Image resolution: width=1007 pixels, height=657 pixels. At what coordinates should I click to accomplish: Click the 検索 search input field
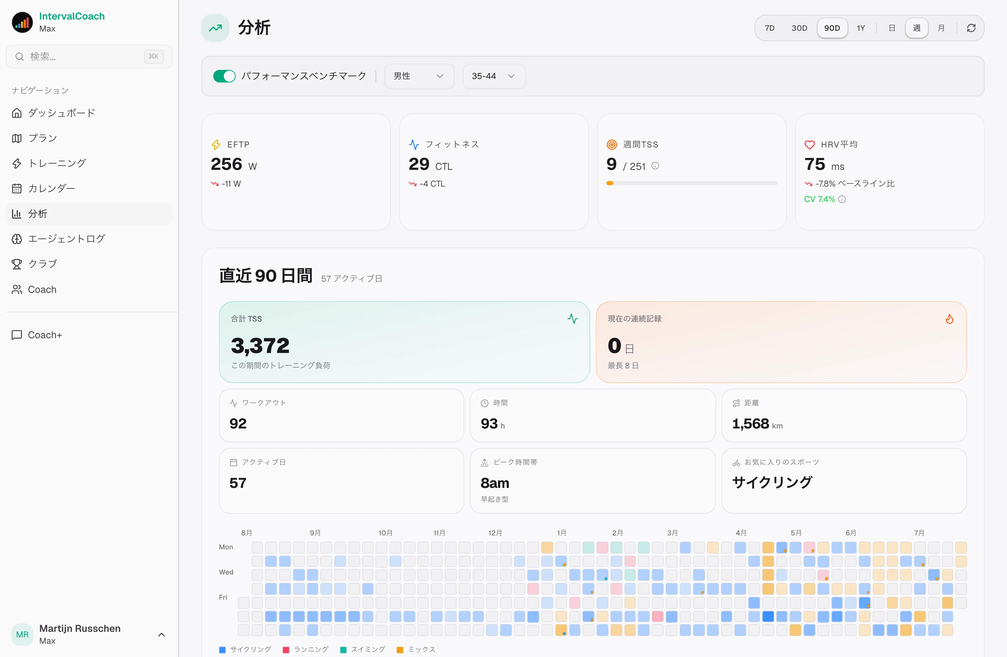point(89,56)
